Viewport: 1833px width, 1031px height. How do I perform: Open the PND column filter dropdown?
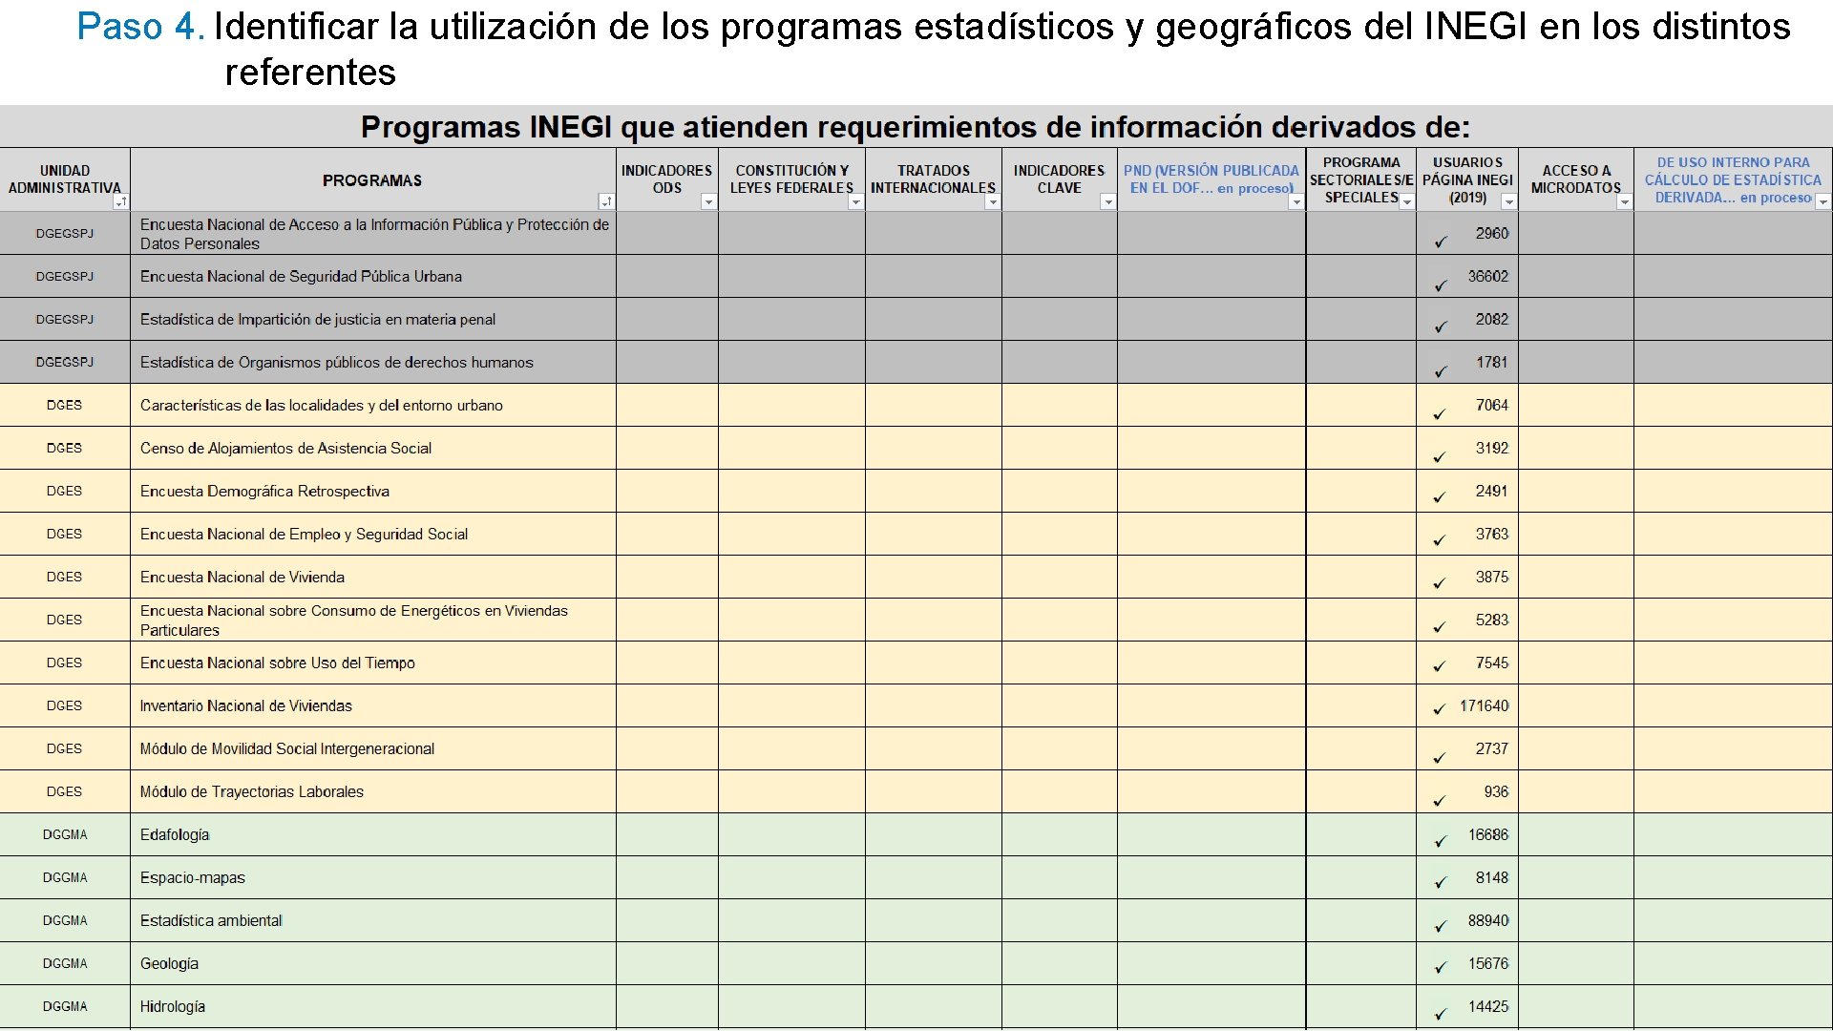click(1296, 201)
